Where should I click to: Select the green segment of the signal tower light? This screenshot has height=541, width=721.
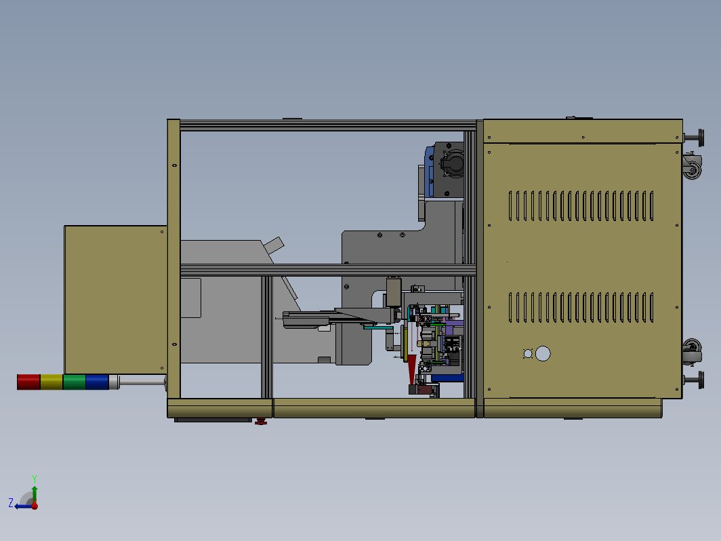74,382
